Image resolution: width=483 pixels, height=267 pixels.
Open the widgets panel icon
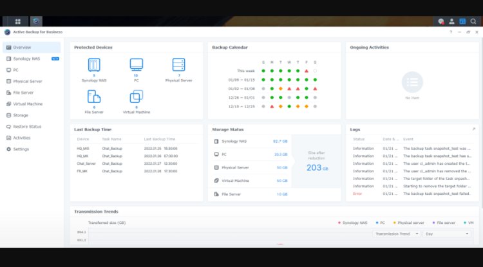point(462,21)
